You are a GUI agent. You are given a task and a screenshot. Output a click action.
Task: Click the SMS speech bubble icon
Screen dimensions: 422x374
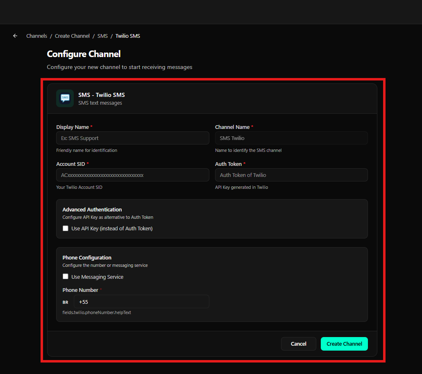point(65,99)
